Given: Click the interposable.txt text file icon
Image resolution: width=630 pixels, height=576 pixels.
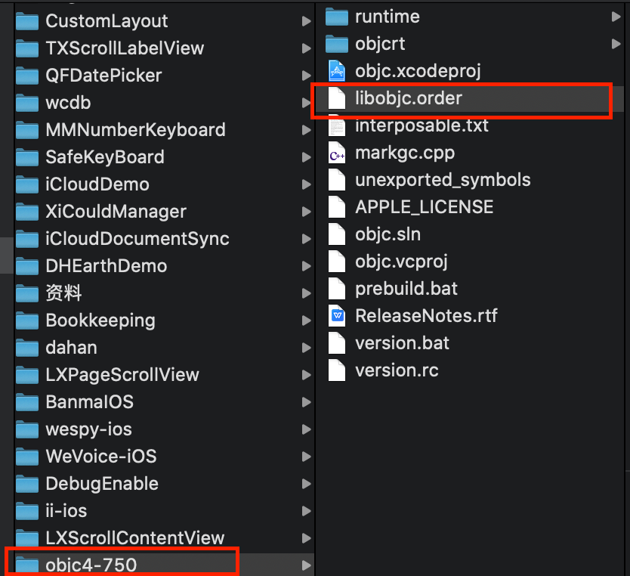Looking at the screenshot, I should pyautogui.click(x=337, y=125).
